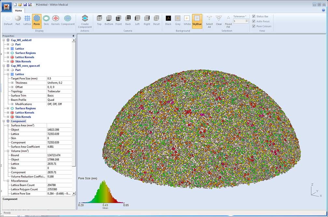This screenshot has height=217, width=328.
Task: Open the Home ribbon tab
Action: (19, 11)
